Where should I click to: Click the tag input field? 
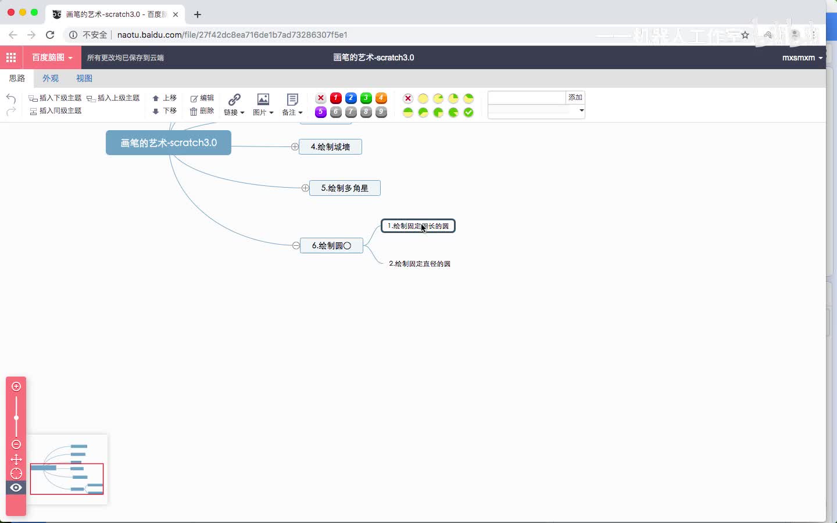point(527,98)
